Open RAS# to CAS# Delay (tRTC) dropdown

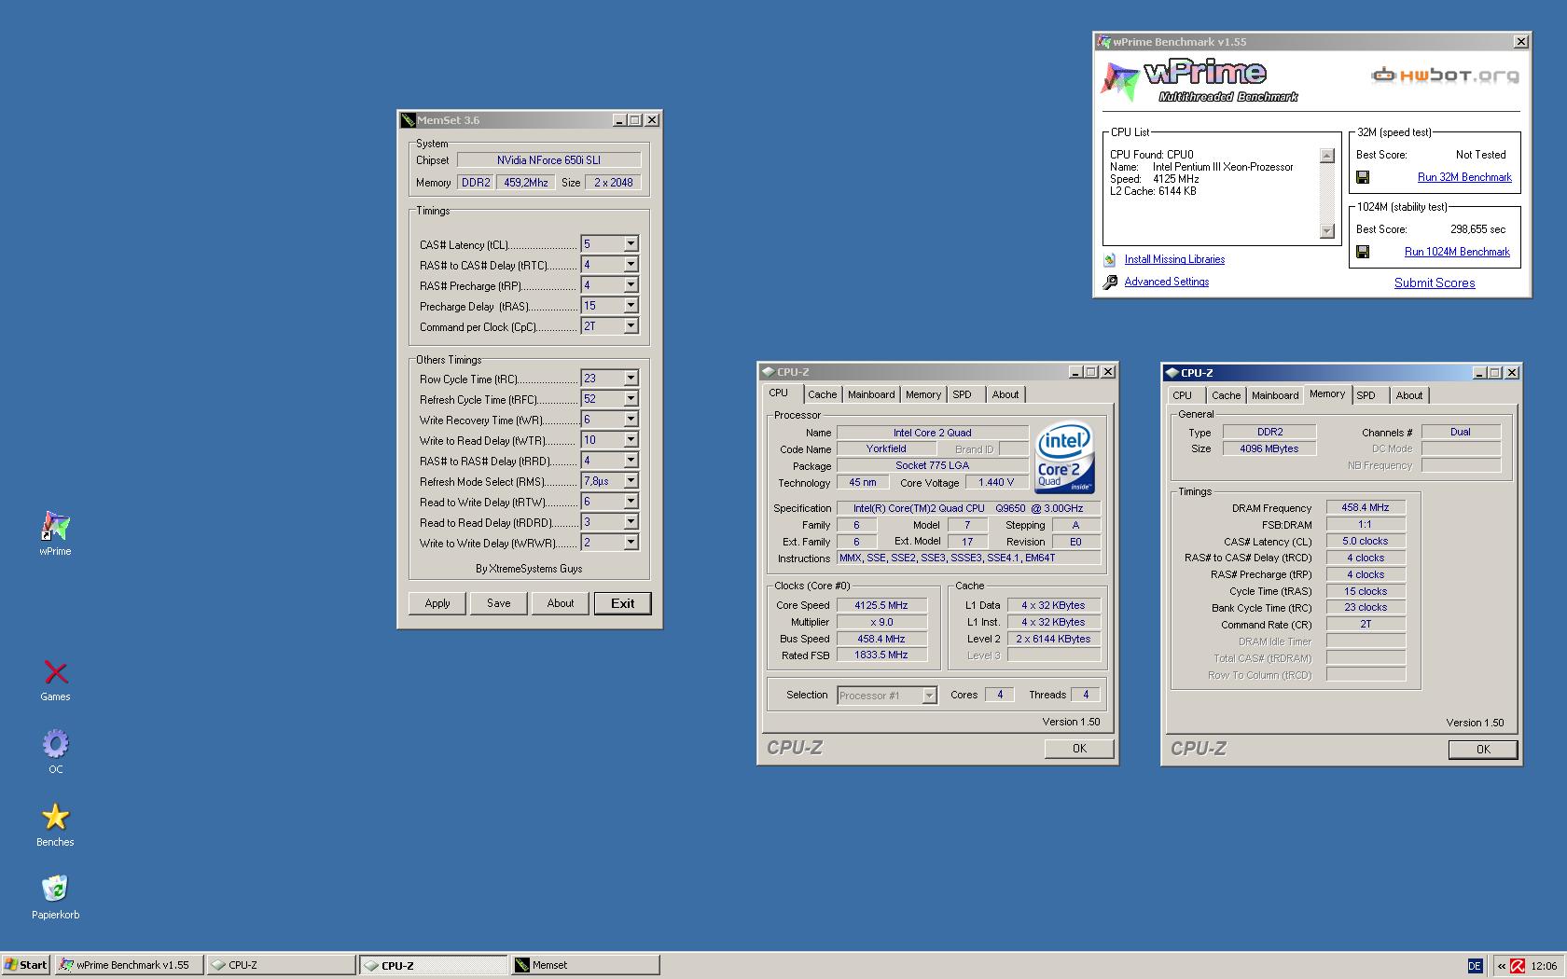(631, 265)
